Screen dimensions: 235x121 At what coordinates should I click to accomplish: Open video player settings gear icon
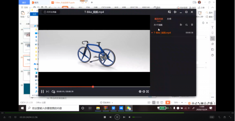[x=140, y=92]
